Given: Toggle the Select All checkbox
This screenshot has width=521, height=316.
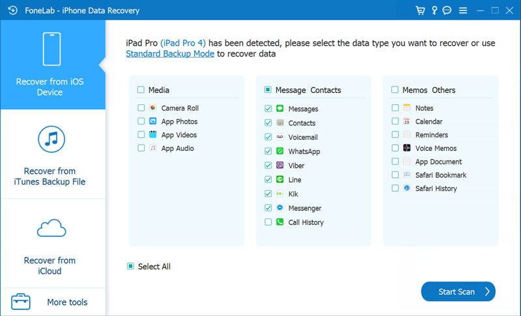Looking at the screenshot, I should [x=131, y=266].
